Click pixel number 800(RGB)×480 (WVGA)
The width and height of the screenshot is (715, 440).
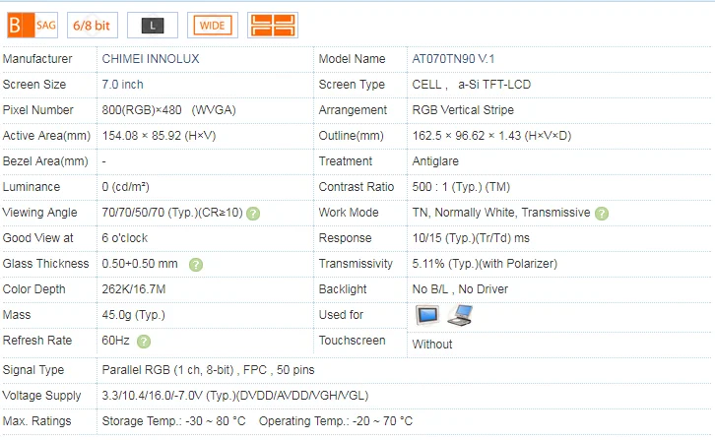[168, 110]
